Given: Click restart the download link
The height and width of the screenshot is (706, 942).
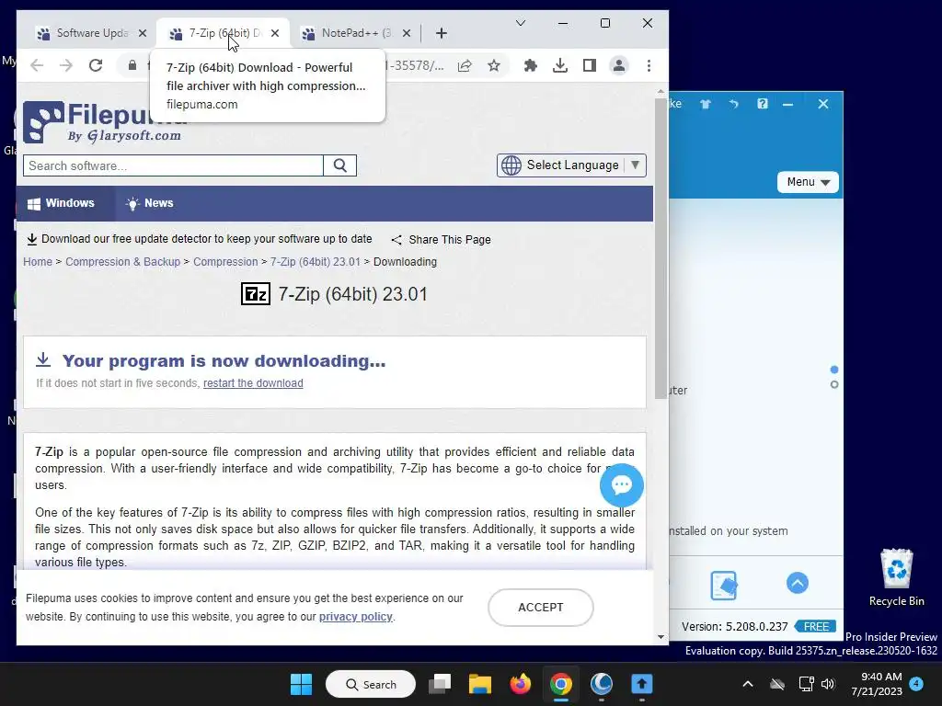Looking at the screenshot, I should [x=253, y=383].
